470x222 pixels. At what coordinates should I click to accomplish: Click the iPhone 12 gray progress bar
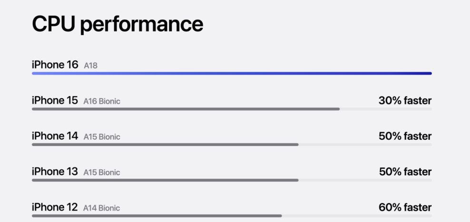(x=157, y=216)
